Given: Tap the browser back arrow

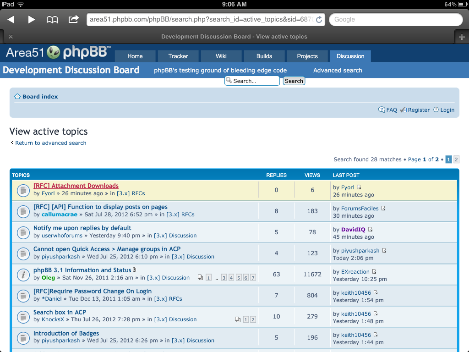Looking at the screenshot, I should (11, 20).
